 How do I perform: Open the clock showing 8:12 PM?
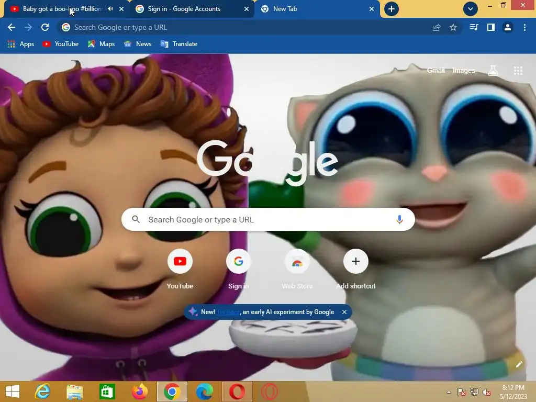(513, 392)
